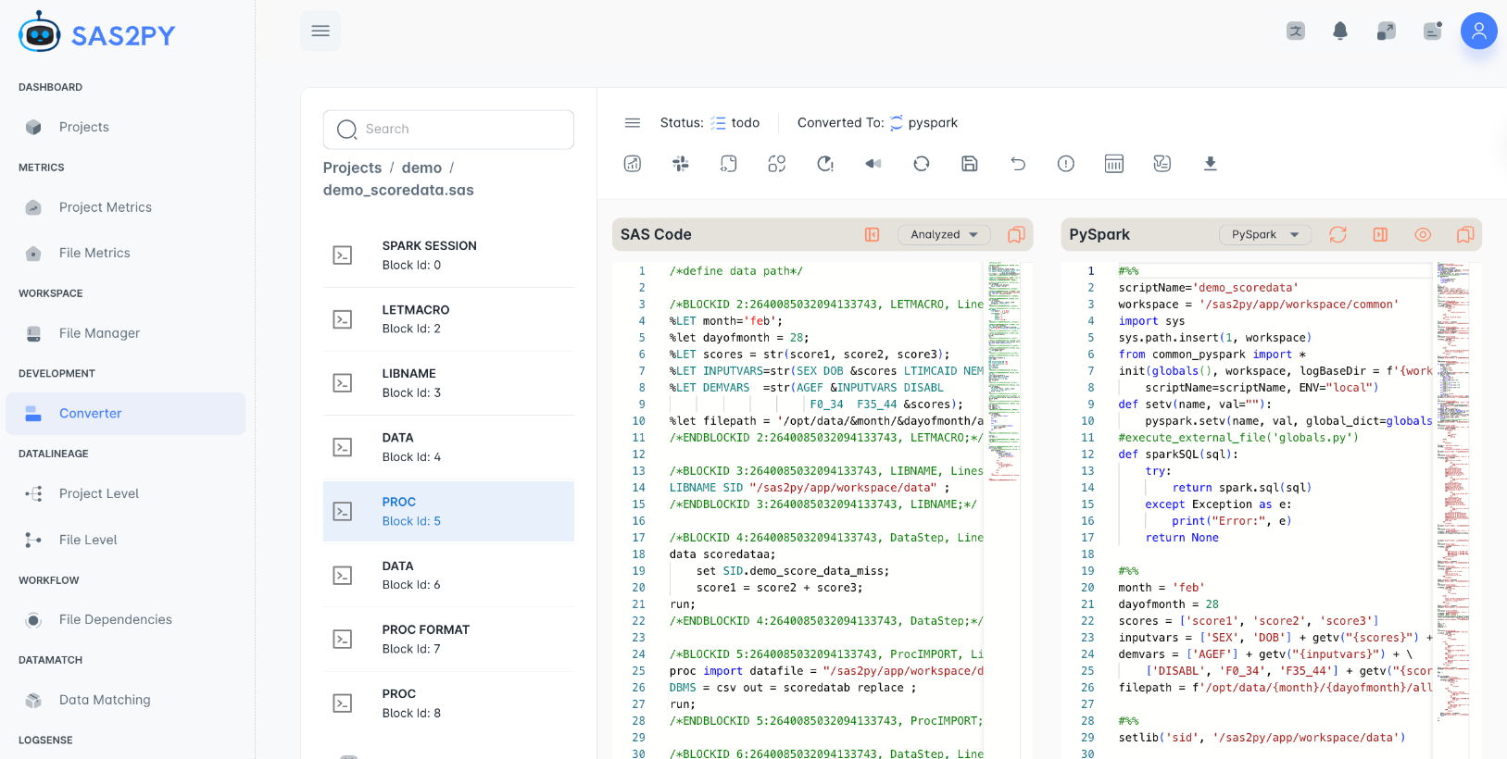This screenshot has height=759, width=1507.
Task: Save using the floppy disk icon
Action: click(x=970, y=164)
